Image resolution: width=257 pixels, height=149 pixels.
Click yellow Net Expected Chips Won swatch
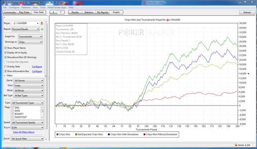pos(76,134)
